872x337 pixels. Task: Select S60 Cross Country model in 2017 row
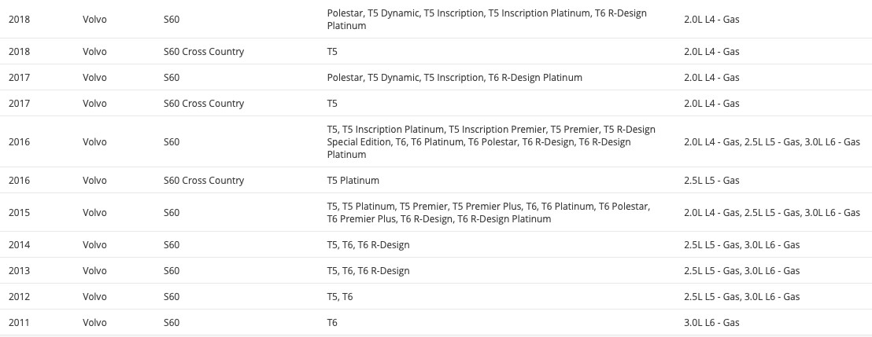coord(203,104)
